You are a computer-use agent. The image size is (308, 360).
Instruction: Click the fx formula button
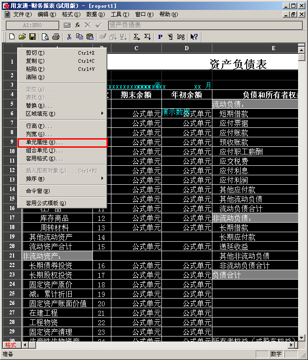(x=78, y=25)
